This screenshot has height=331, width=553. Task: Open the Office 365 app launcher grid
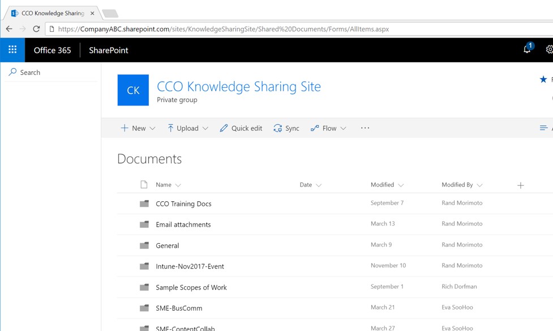[x=12, y=50]
